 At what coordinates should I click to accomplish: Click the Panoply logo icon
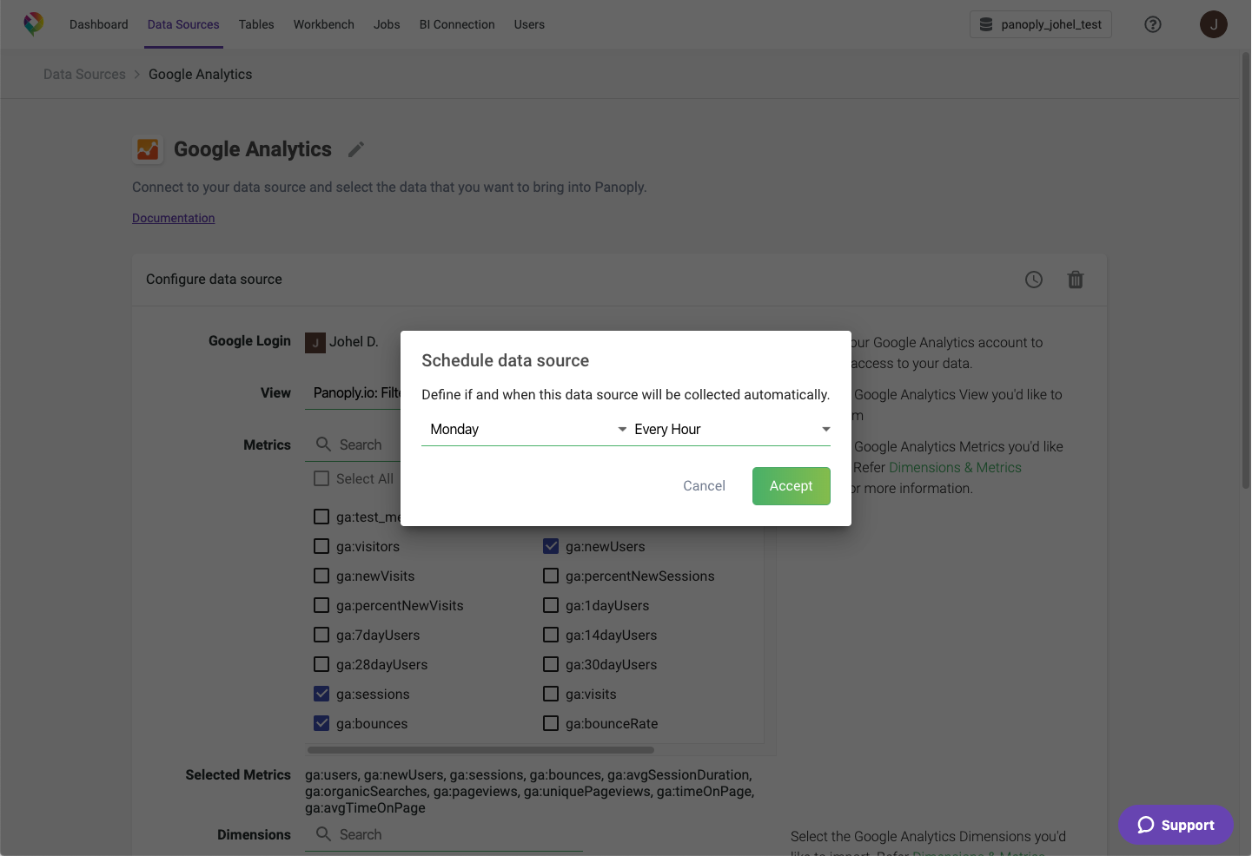tap(33, 23)
